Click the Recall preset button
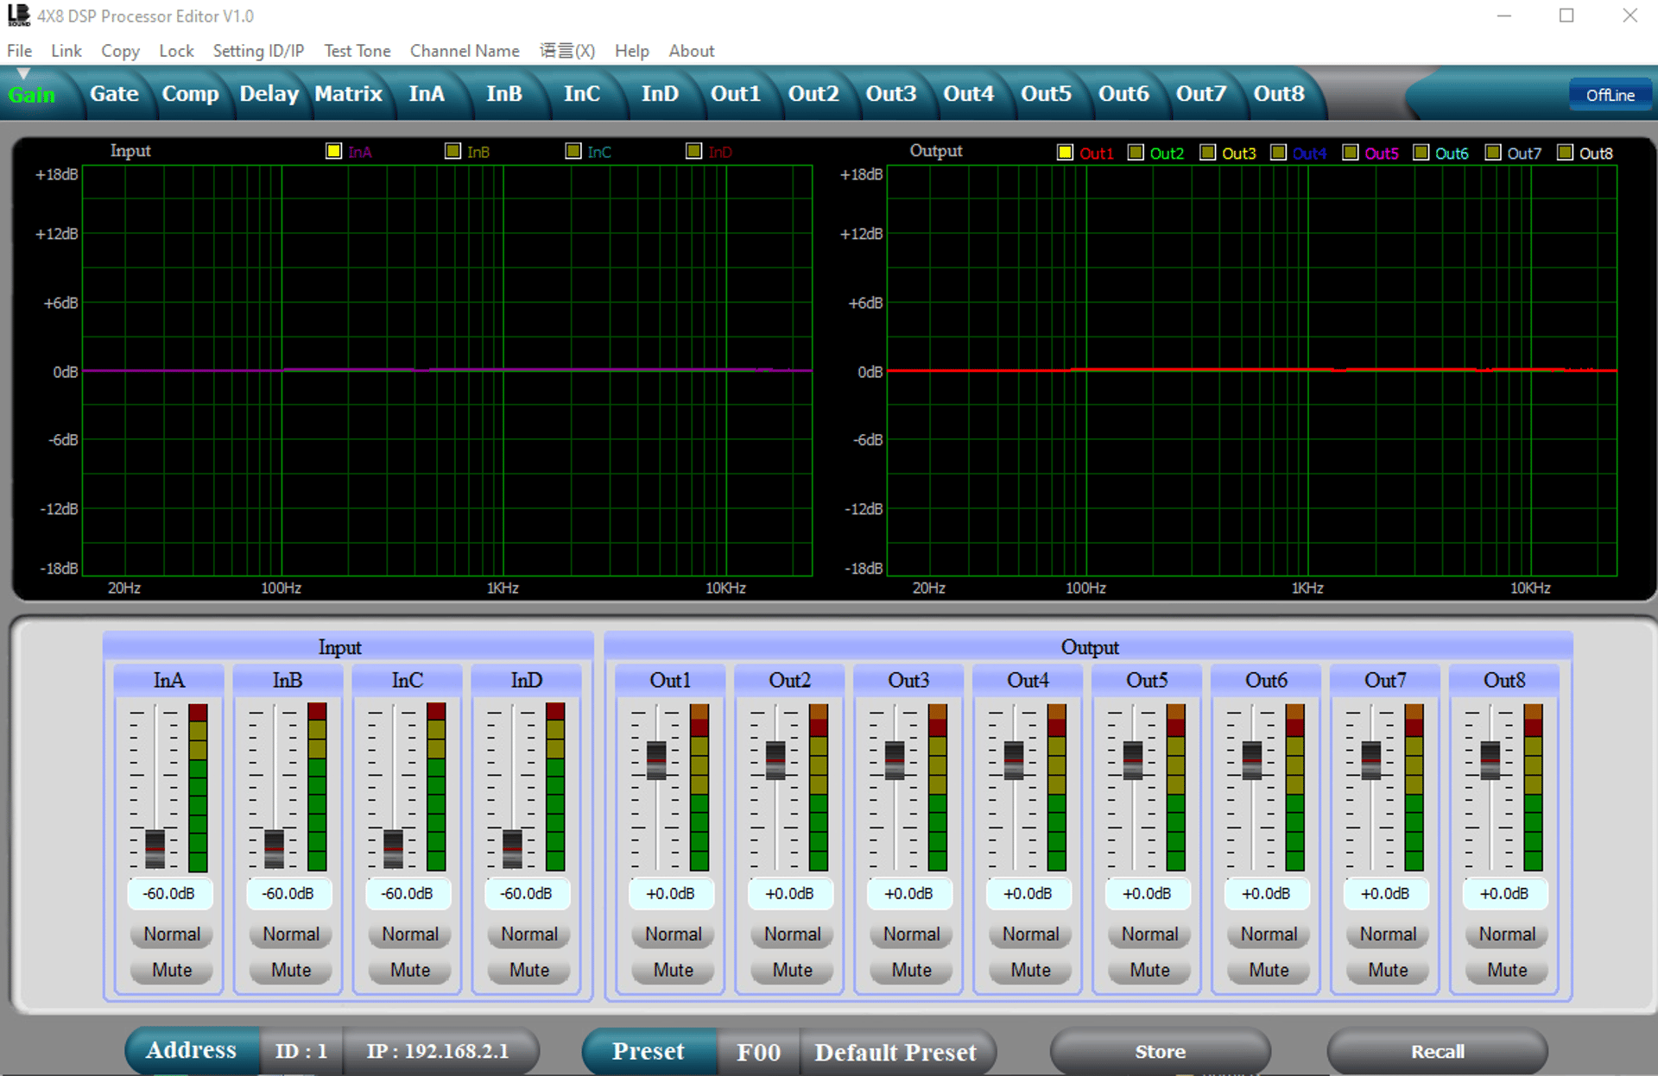This screenshot has width=1658, height=1076. [1437, 1051]
